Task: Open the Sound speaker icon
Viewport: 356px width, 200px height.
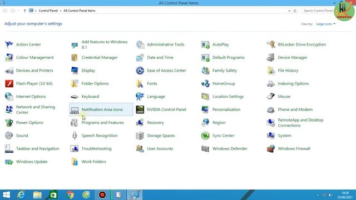Action: click(x=9, y=136)
